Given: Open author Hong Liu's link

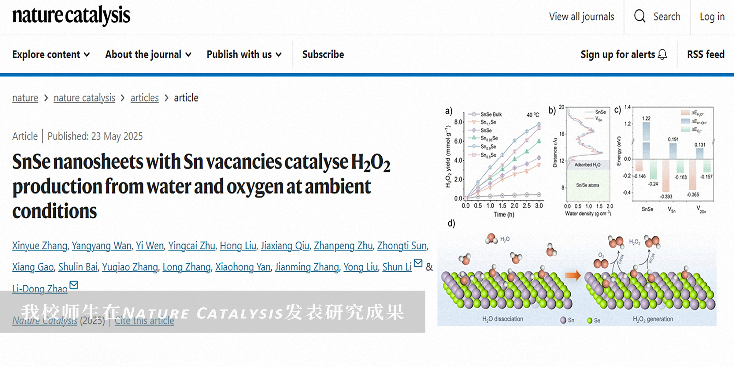Looking at the screenshot, I should pos(238,246).
